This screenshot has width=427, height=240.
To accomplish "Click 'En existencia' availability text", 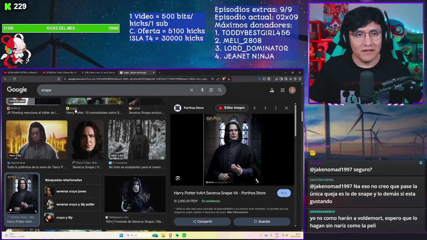I will click(x=211, y=201).
